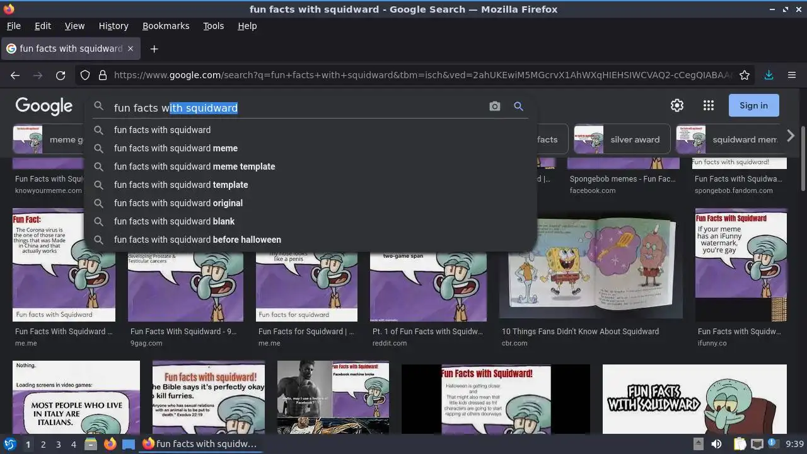The width and height of the screenshot is (807, 454).
Task: Click the Firefox URL address bar
Action: point(422,75)
